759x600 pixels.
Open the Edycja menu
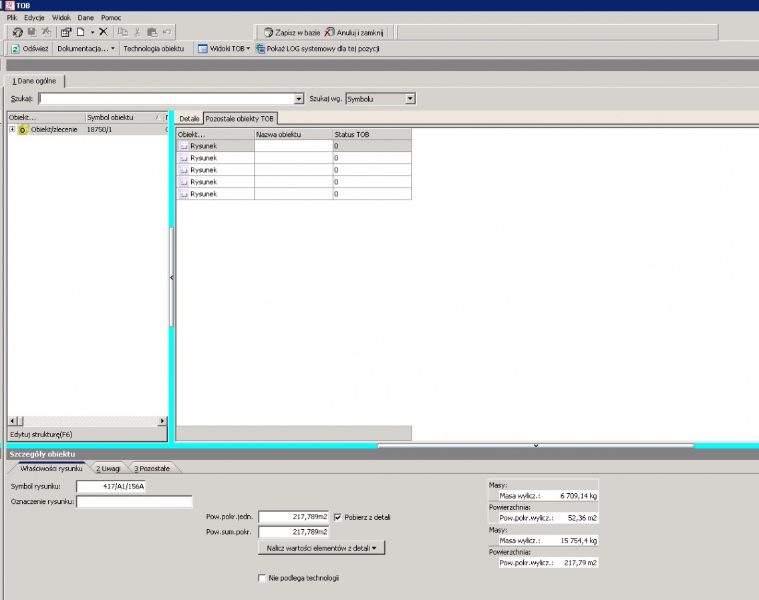34,18
